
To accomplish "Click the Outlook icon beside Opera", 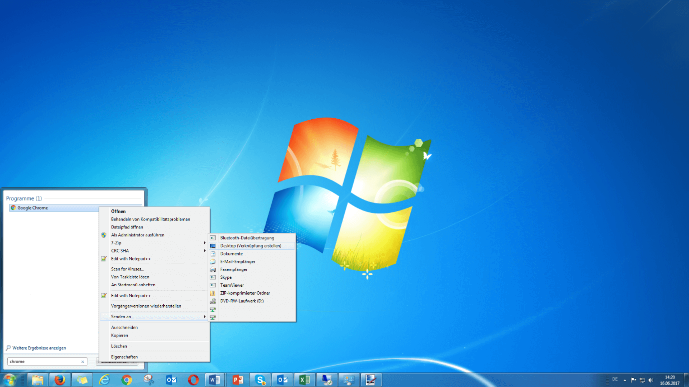I will (171, 380).
